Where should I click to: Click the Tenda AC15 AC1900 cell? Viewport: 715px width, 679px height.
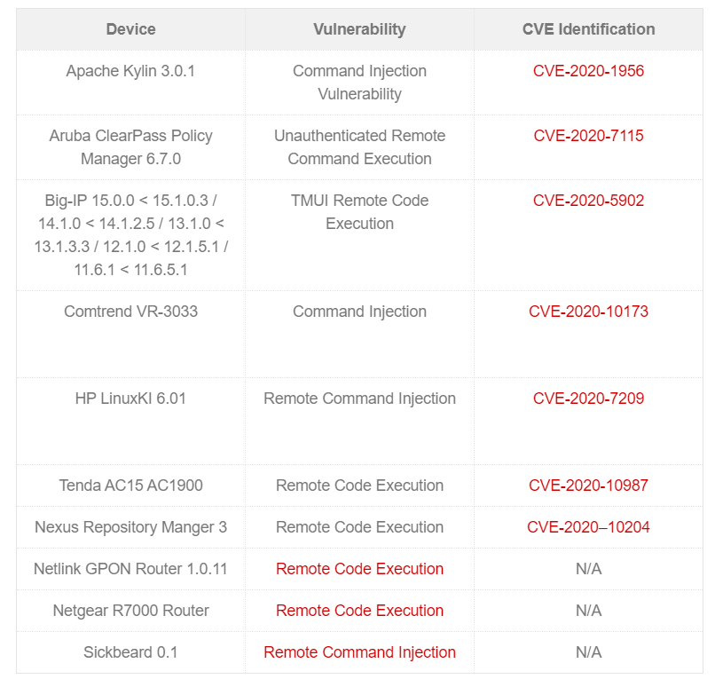(130, 486)
